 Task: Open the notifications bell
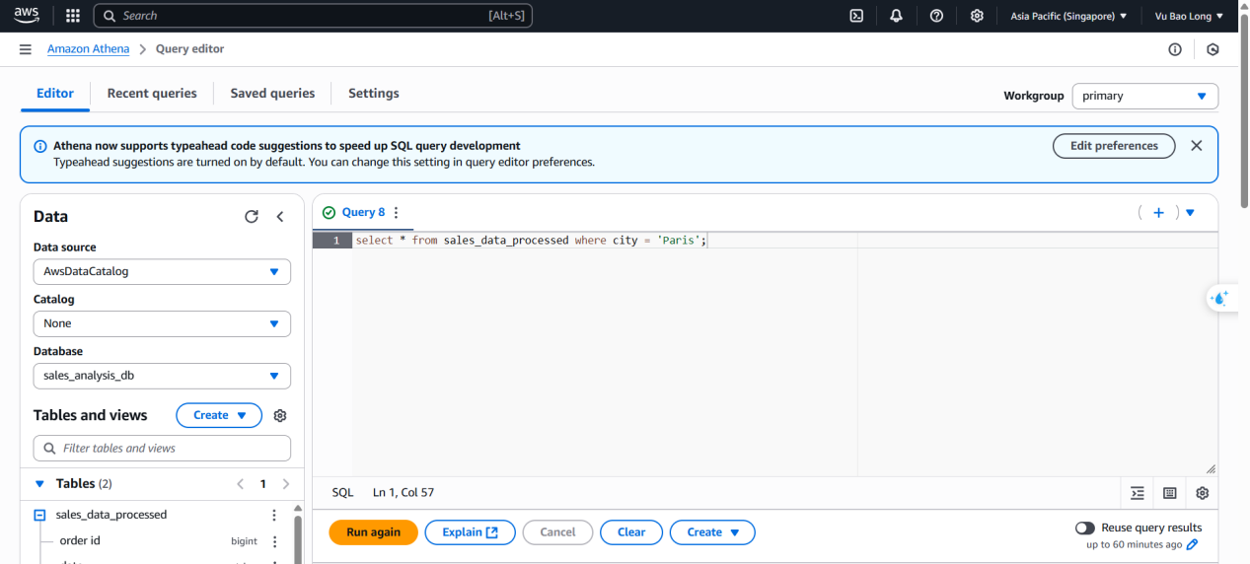click(896, 16)
